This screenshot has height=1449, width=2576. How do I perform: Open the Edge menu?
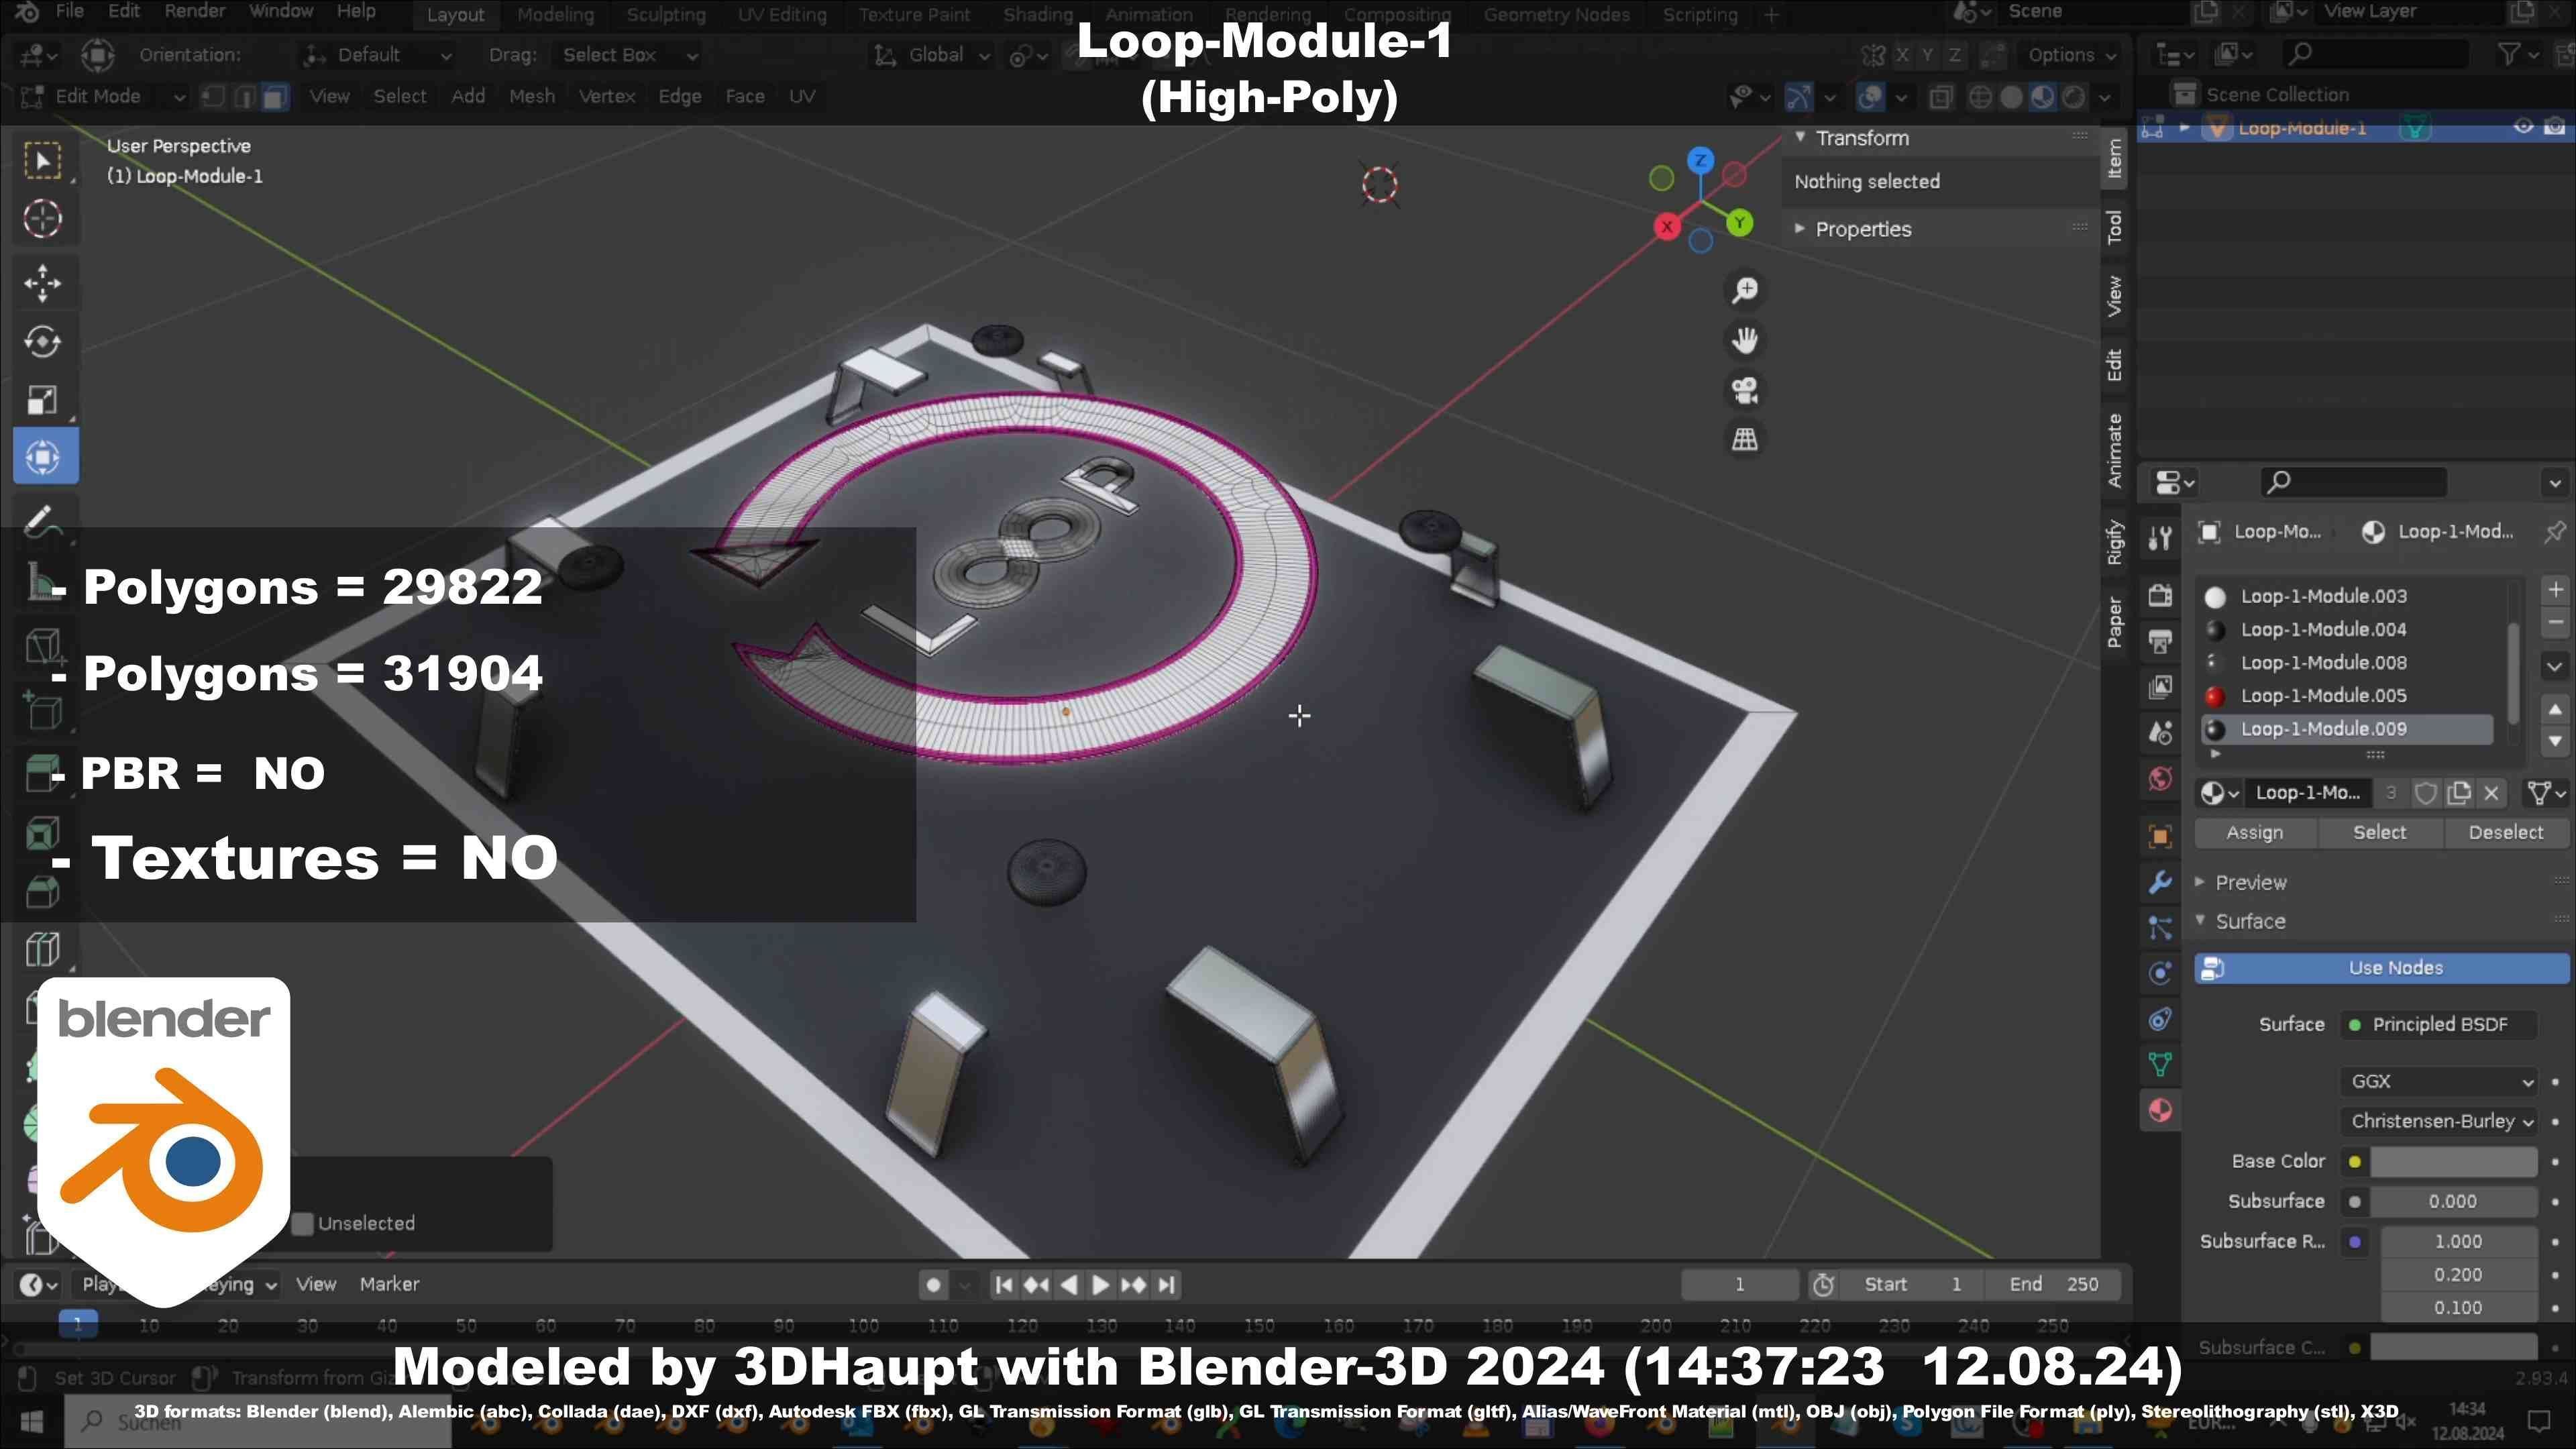pos(680,97)
